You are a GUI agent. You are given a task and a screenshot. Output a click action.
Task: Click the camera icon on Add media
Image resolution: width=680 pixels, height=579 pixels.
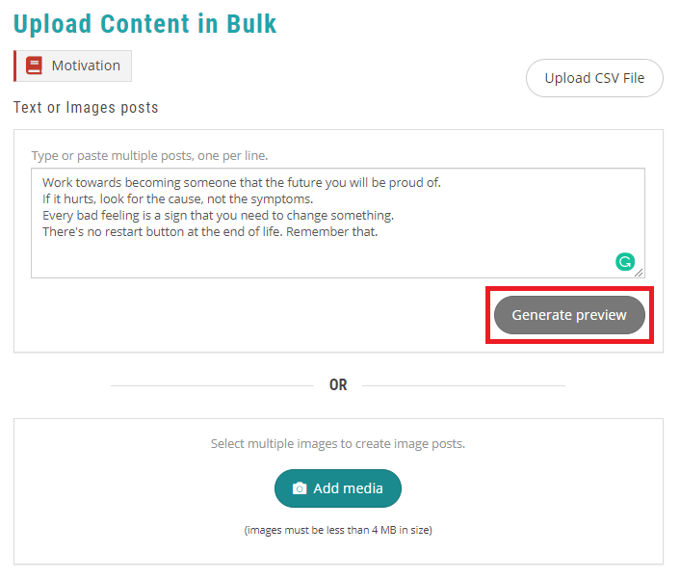tap(300, 488)
